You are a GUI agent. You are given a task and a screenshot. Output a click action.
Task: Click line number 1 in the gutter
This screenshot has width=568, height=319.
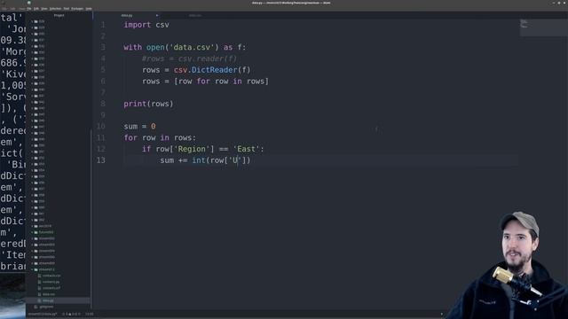103,25
